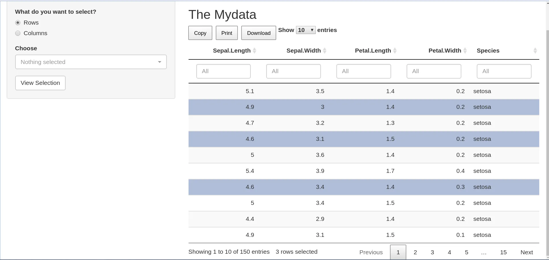The image size is (549, 260).
Task: Click the Sepal.Width sort arrows
Action: pyautogui.click(x=325, y=51)
